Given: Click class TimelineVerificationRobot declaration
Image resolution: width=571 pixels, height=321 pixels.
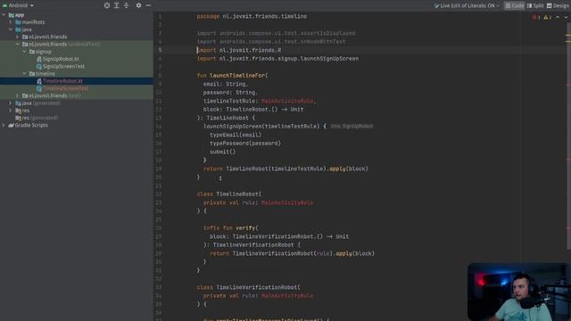Looking at the screenshot, I should 248,287.
